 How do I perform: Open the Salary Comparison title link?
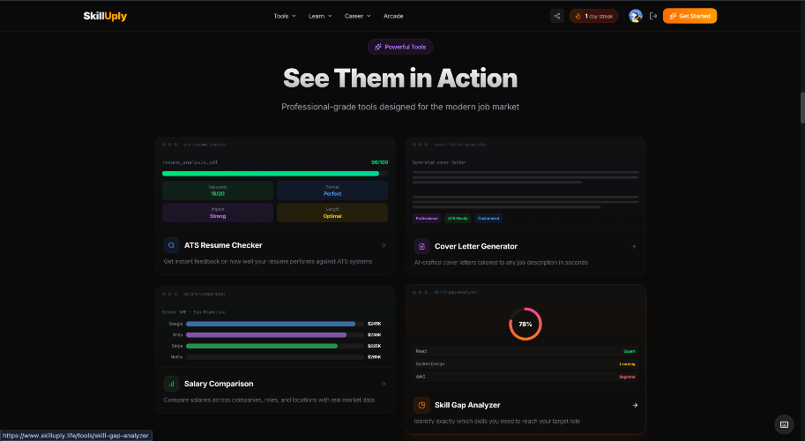tap(219, 384)
